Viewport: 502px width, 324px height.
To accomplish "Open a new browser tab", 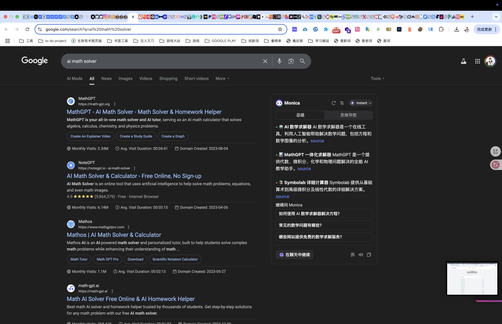I will pos(472,17).
